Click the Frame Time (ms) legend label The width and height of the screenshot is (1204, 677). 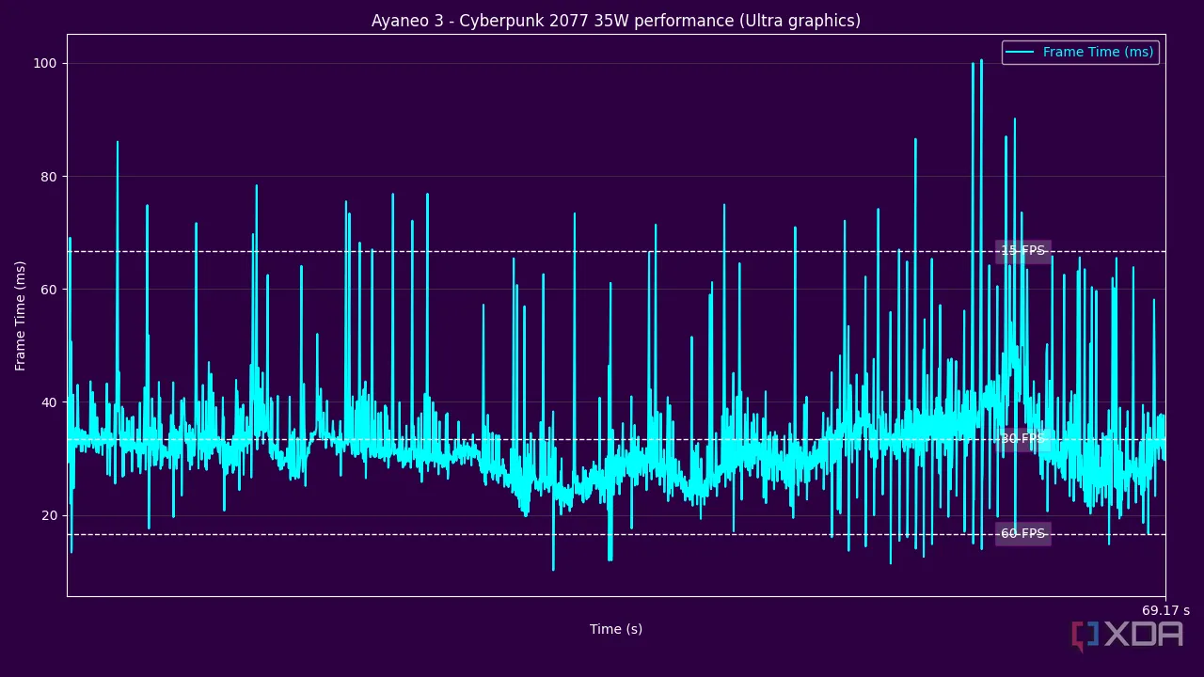[1098, 53]
